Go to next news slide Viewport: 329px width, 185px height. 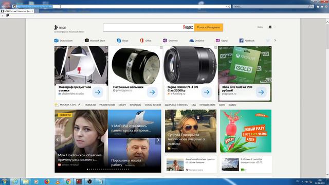tap(158, 140)
